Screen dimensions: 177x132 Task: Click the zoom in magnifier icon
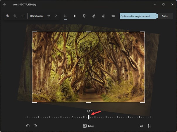(8, 16)
